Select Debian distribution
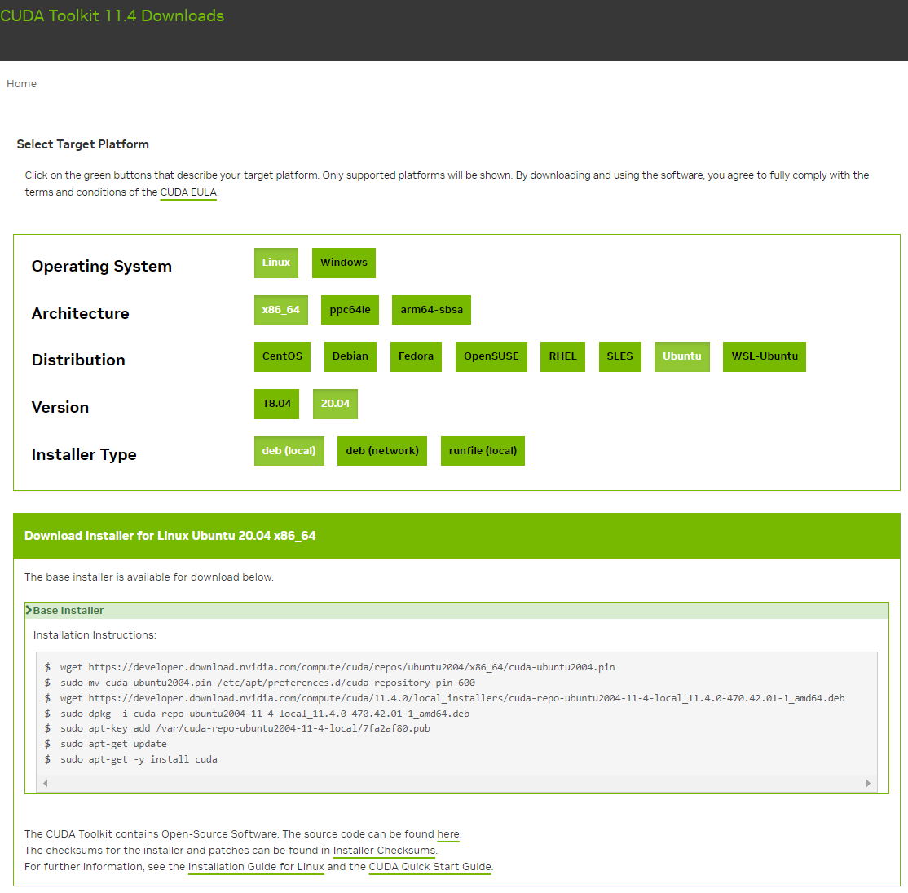Viewport: 908px width, 893px height. (350, 356)
